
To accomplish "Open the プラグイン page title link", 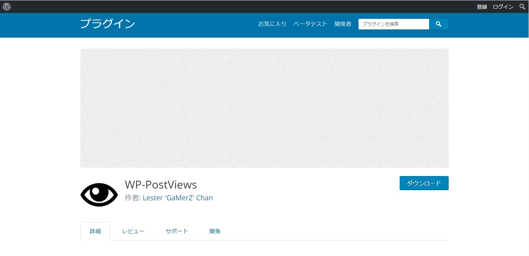I will pos(108,24).
